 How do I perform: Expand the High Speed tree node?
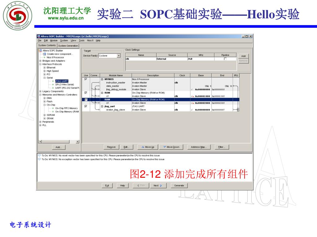pos(45,71)
